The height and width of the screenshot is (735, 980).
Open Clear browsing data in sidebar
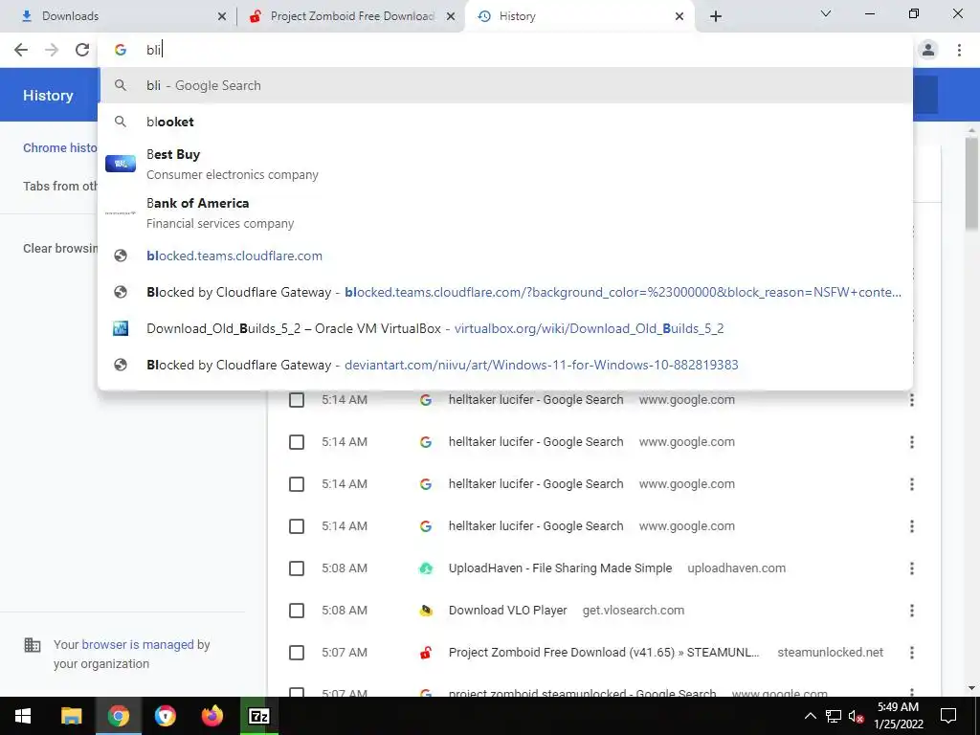click(60, 249)
